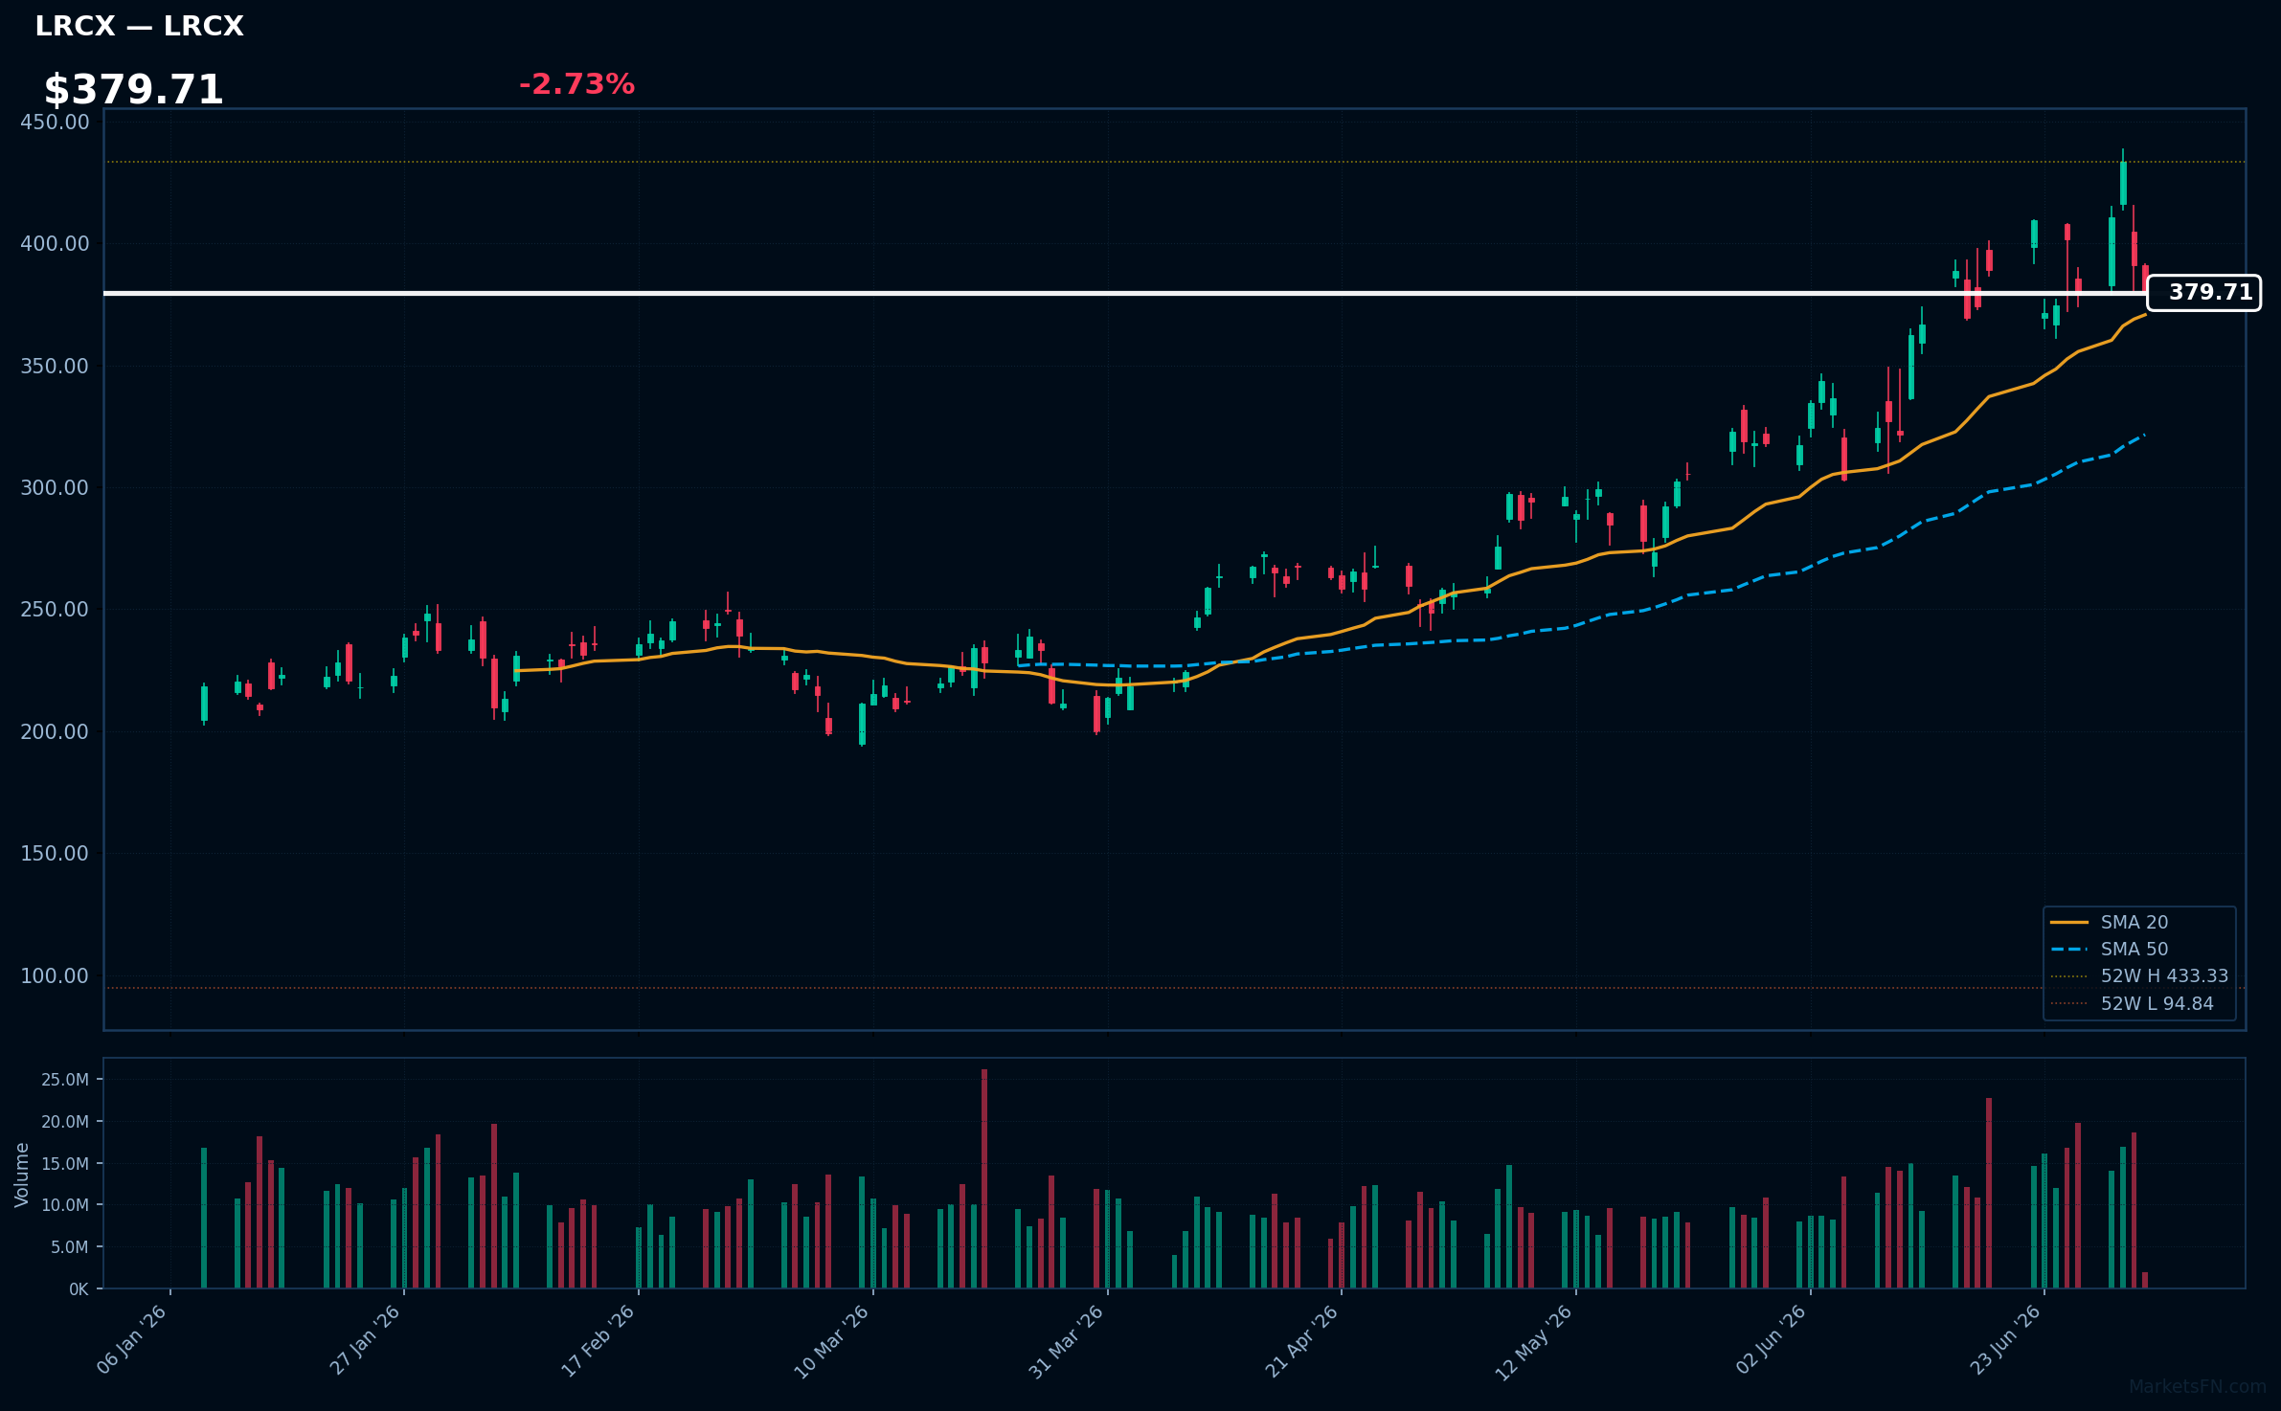
Task: Click the 200.00 price axis label
Action: point(55,732)
